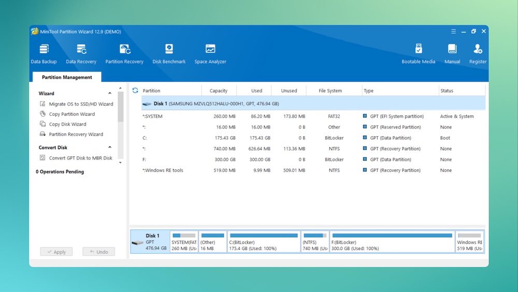Image resolution: width=518 pixels, height=292 pixels.
Task: Switch to the Partition Management tab
Action: (x=67, y=77)
